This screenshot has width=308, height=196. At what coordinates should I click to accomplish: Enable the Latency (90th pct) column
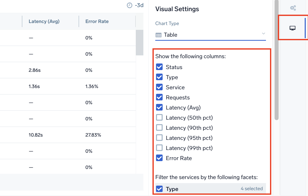pyautogui.click(x=159, y=127)
